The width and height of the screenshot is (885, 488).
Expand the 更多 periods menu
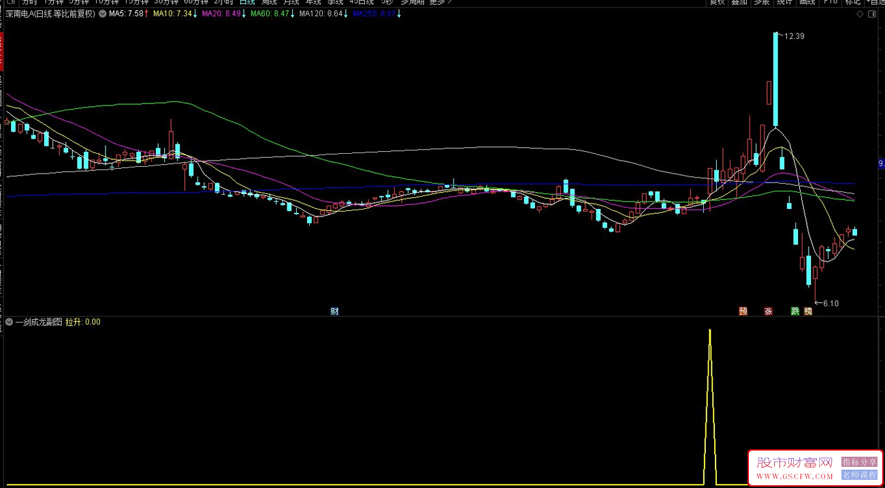coord(440,2)
